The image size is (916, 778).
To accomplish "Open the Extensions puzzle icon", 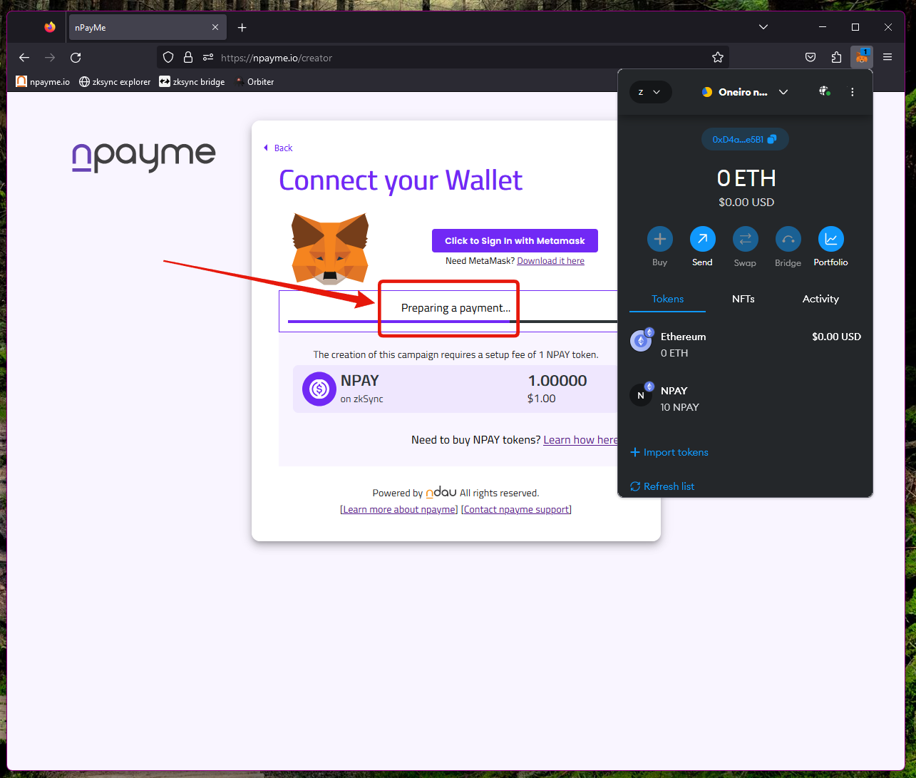I will 836,58.
